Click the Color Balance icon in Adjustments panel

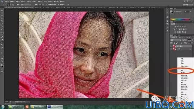(176, 29)
